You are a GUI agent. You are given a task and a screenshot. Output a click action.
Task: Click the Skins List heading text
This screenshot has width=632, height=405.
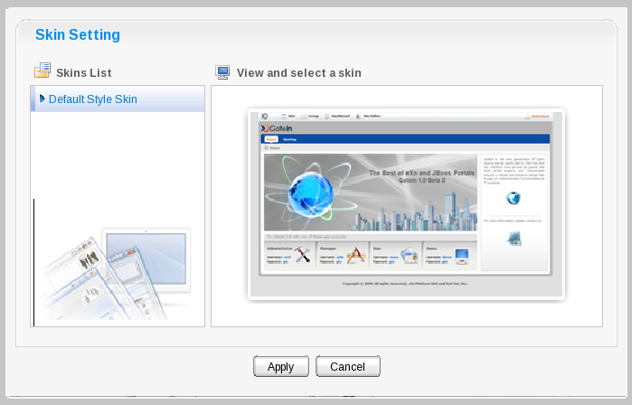(83, 72)
